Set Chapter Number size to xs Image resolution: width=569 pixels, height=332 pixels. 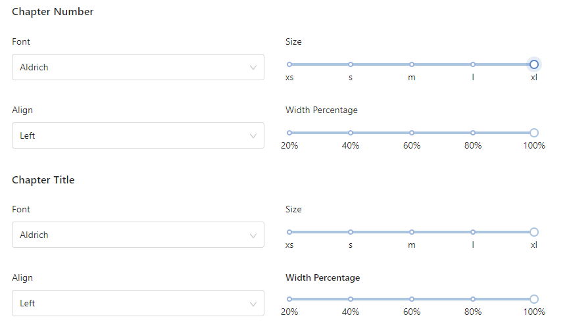289,64
